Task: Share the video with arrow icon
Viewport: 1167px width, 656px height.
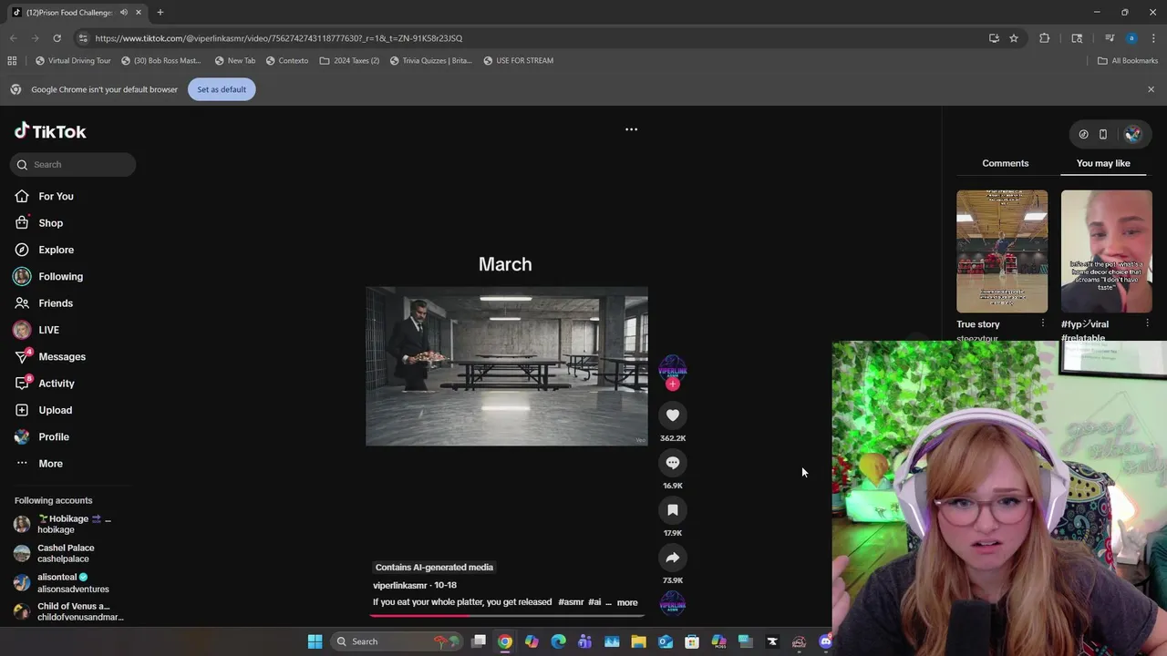Action: click(x=673, y=558)
